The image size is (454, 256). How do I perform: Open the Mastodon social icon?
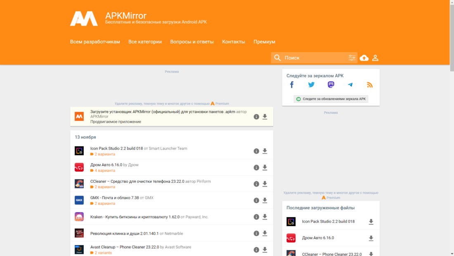331,85
